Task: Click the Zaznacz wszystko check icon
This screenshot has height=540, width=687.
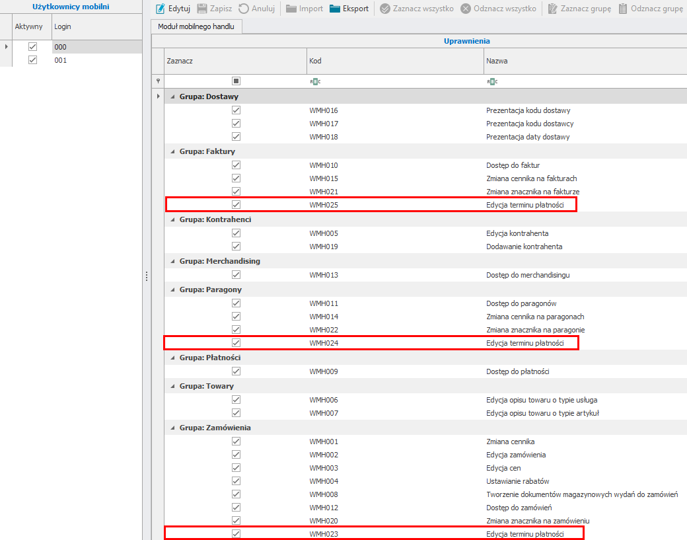Action: [385, 9]
